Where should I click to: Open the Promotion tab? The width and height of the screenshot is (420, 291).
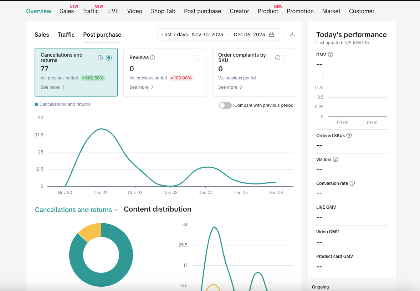click(x=300, y=11)
